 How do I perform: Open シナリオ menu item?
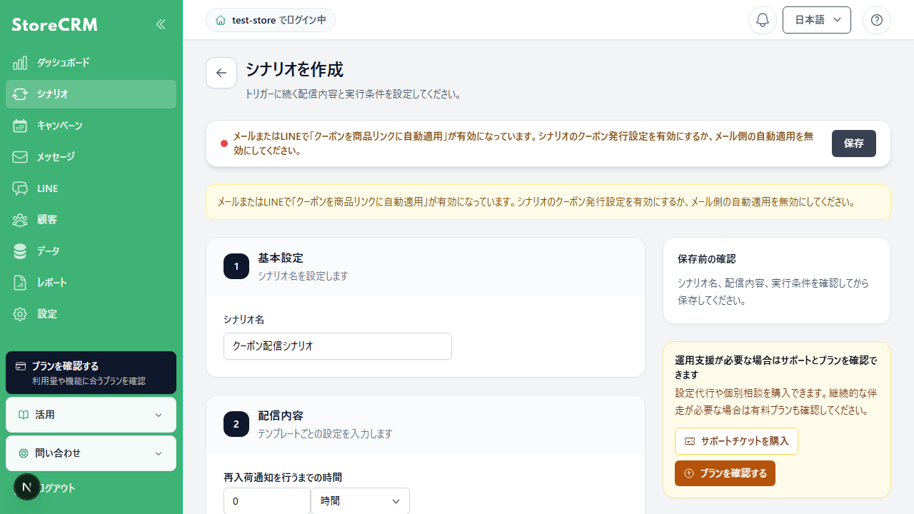coord(91,94)
